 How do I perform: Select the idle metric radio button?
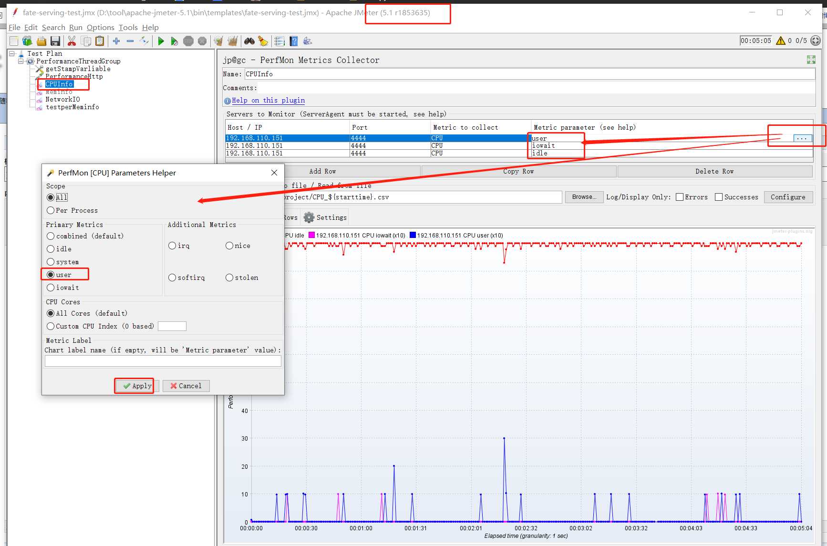point(51,249)
